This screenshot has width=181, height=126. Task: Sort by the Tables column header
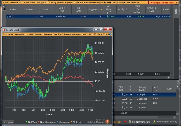(x=46, y=10)
